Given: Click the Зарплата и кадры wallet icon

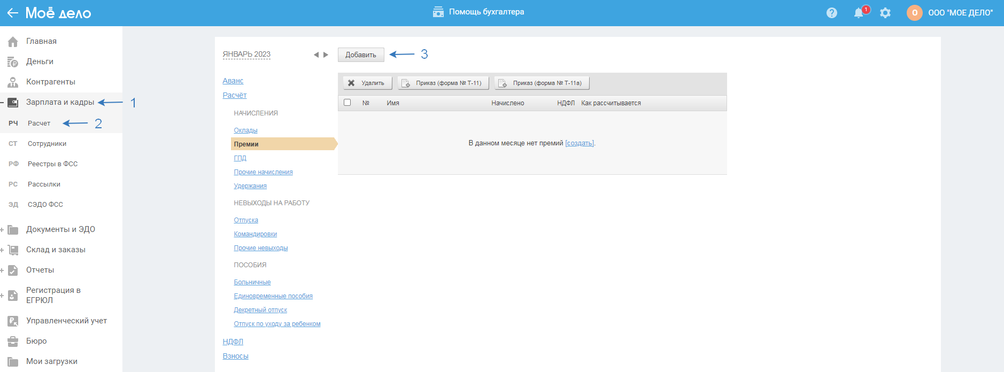Looking at the screenshot, I should click(x=13, y=102).
